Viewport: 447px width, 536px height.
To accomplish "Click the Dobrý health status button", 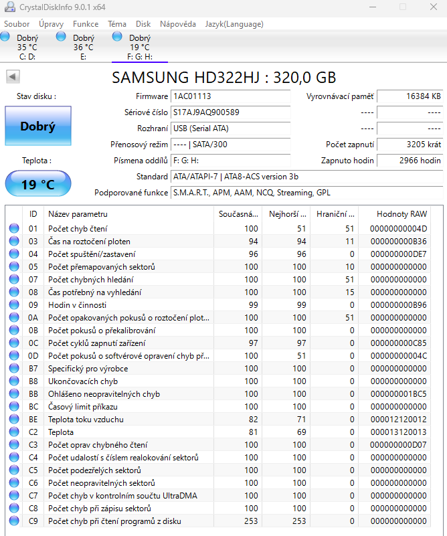I will pos(37,126).
